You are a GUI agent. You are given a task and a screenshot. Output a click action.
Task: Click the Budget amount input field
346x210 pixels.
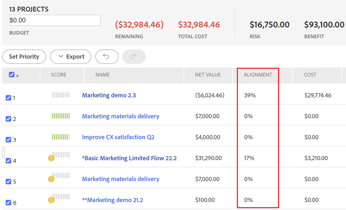pos(54,20)
